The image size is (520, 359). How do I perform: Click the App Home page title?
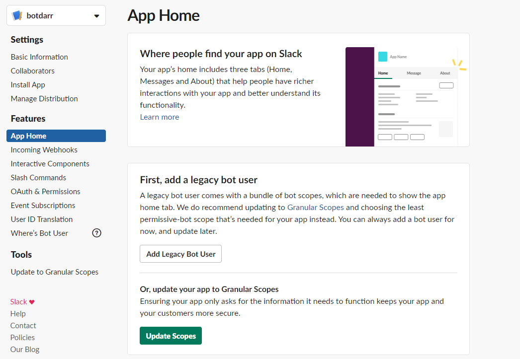pyautogui.click(x=164, y=15)
